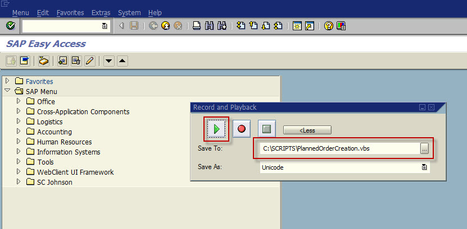This screenshot has width=467, height=229.
Task: Select the Logistics tree item text
Action: click(50, 122)
